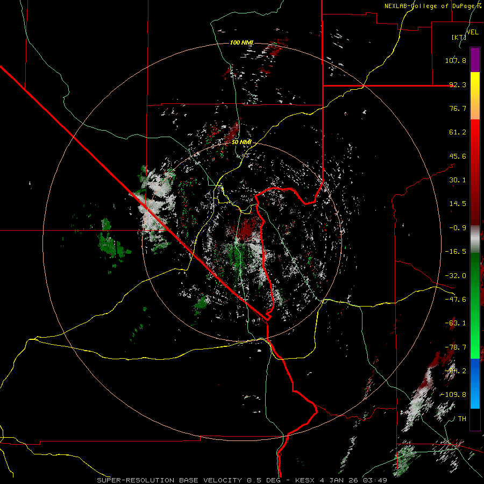Select the -32.0 velocity scale value
The image size is (484, 484).
coord(455,276)
